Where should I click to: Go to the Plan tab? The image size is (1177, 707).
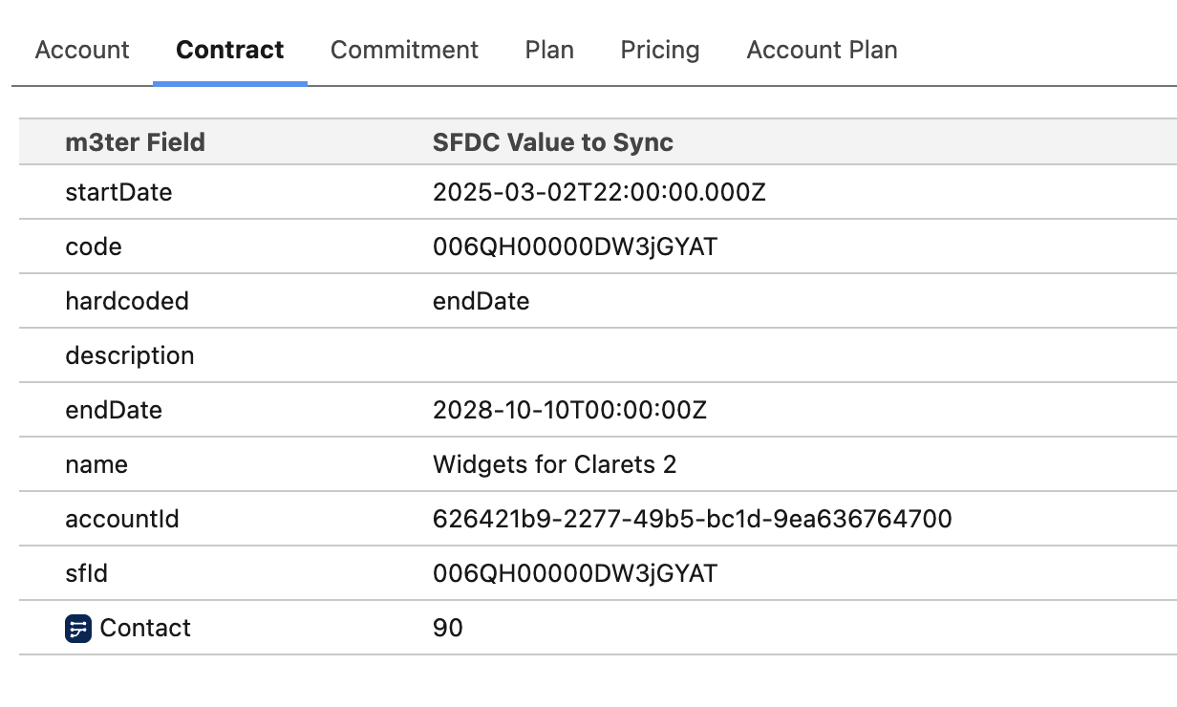coord(549,50)
